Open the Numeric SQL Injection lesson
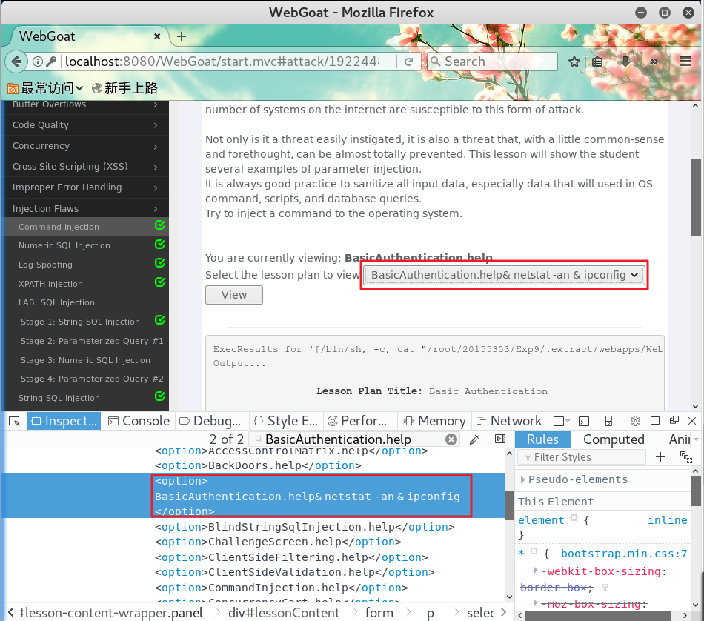Image resolution: width=704 pixels, height=621 pixels. [64, 245]
